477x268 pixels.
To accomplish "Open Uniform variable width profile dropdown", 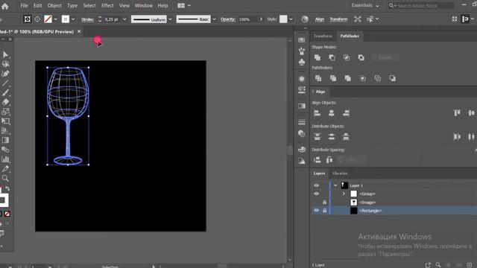I will [x=170, y=19].
